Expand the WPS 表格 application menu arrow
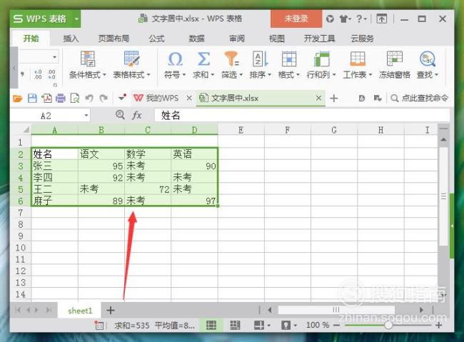464x342 pixels. pos(76,19)
